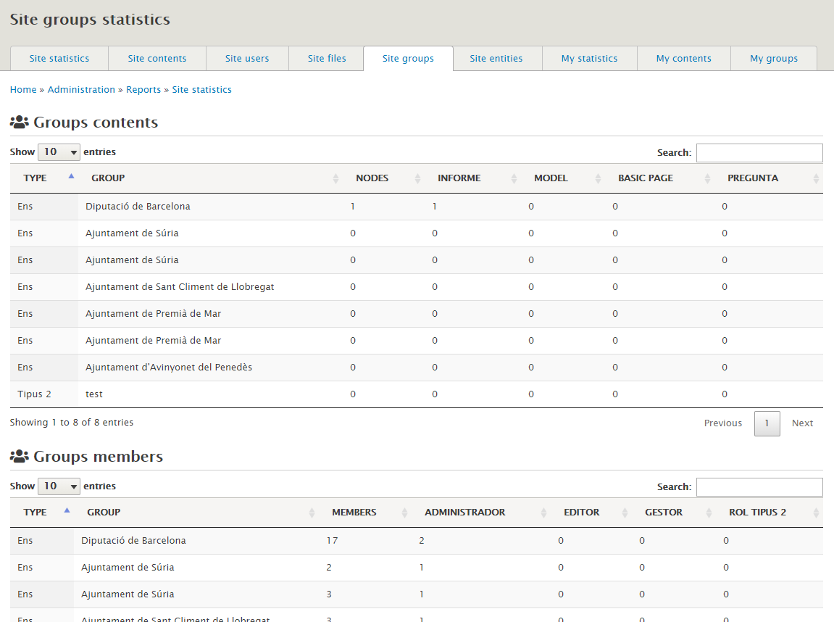Click the Home breadcrumb link
Screen dimensions: 834x622
22,89
